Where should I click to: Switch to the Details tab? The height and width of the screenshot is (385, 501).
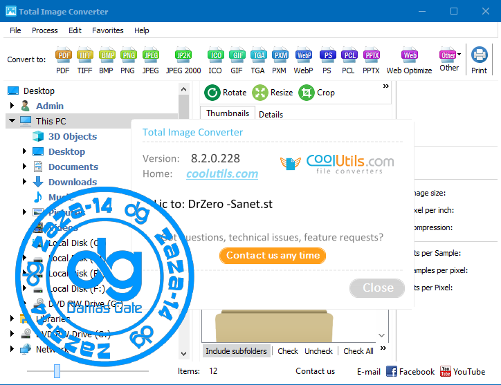point(271,115)
